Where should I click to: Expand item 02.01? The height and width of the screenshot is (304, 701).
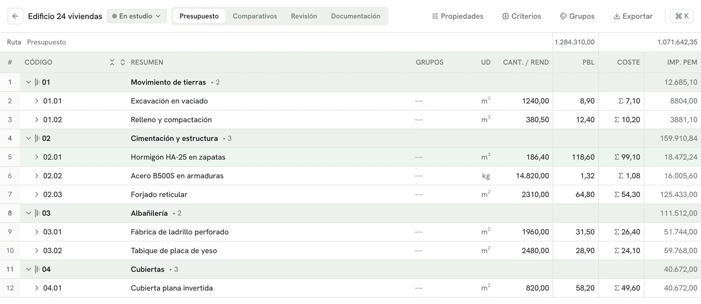(x=37, y=157)
